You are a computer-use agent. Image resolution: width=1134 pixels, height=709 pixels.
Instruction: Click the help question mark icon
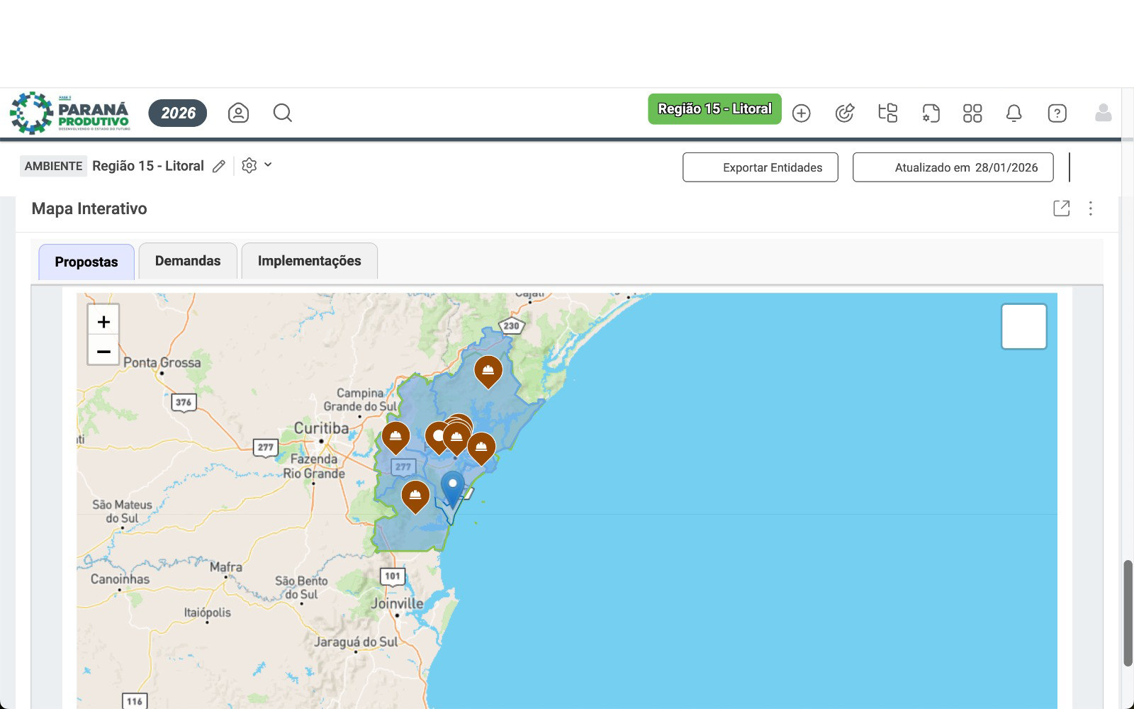point(1057,113)
